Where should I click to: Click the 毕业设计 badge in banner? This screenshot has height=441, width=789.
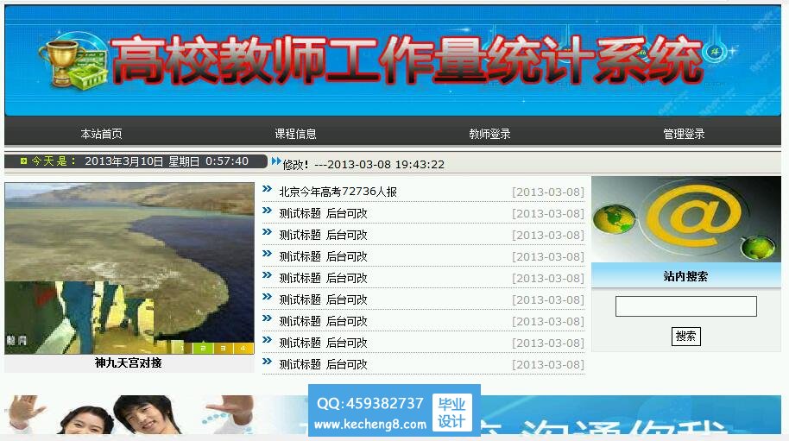coord(451,413)
